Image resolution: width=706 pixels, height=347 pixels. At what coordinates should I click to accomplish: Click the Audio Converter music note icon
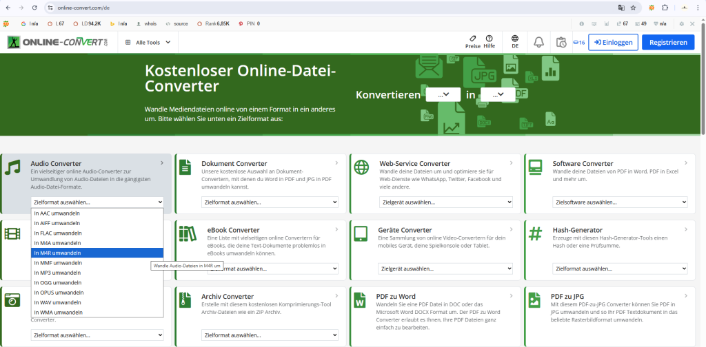tap(12, 167)
